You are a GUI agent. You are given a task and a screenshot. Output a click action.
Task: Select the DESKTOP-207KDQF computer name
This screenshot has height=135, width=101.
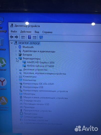tap(29, 43)
